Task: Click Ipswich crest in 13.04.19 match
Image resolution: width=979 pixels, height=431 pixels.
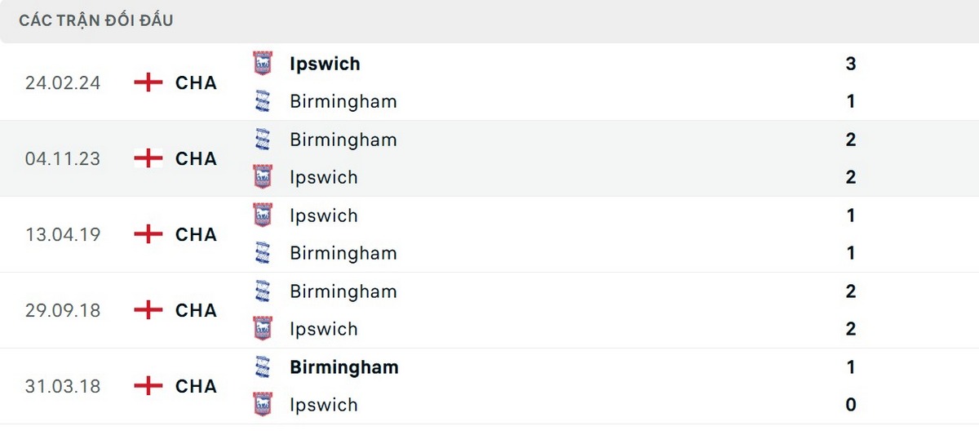Action: click(263, 215)
